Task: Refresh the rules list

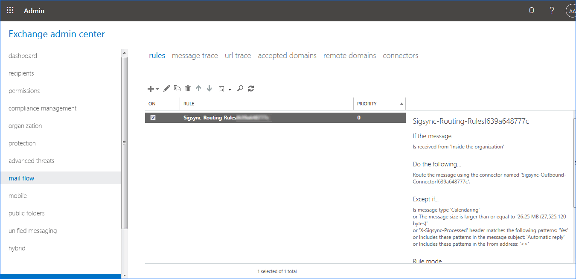Action: coord(251,88)
